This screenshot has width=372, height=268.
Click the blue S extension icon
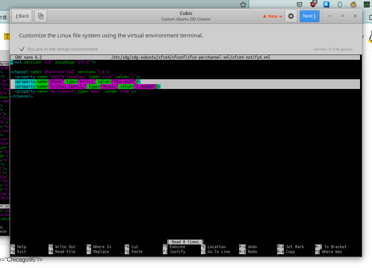tap(326, 4)
